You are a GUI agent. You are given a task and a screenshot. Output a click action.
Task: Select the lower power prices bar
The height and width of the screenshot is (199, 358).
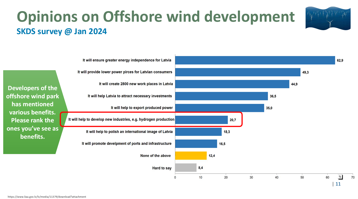[x=237, y=72]
